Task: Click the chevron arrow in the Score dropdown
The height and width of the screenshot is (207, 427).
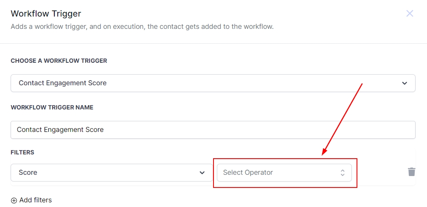Action: point(202,173)
